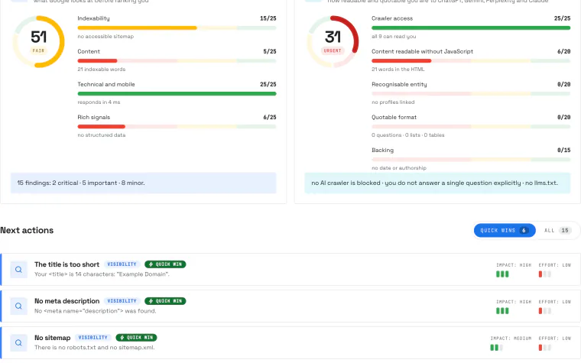Click the 51 Fair score gauge
This screenshot has height=363, width=581.
pyautogui.click(x=38, y=41)
